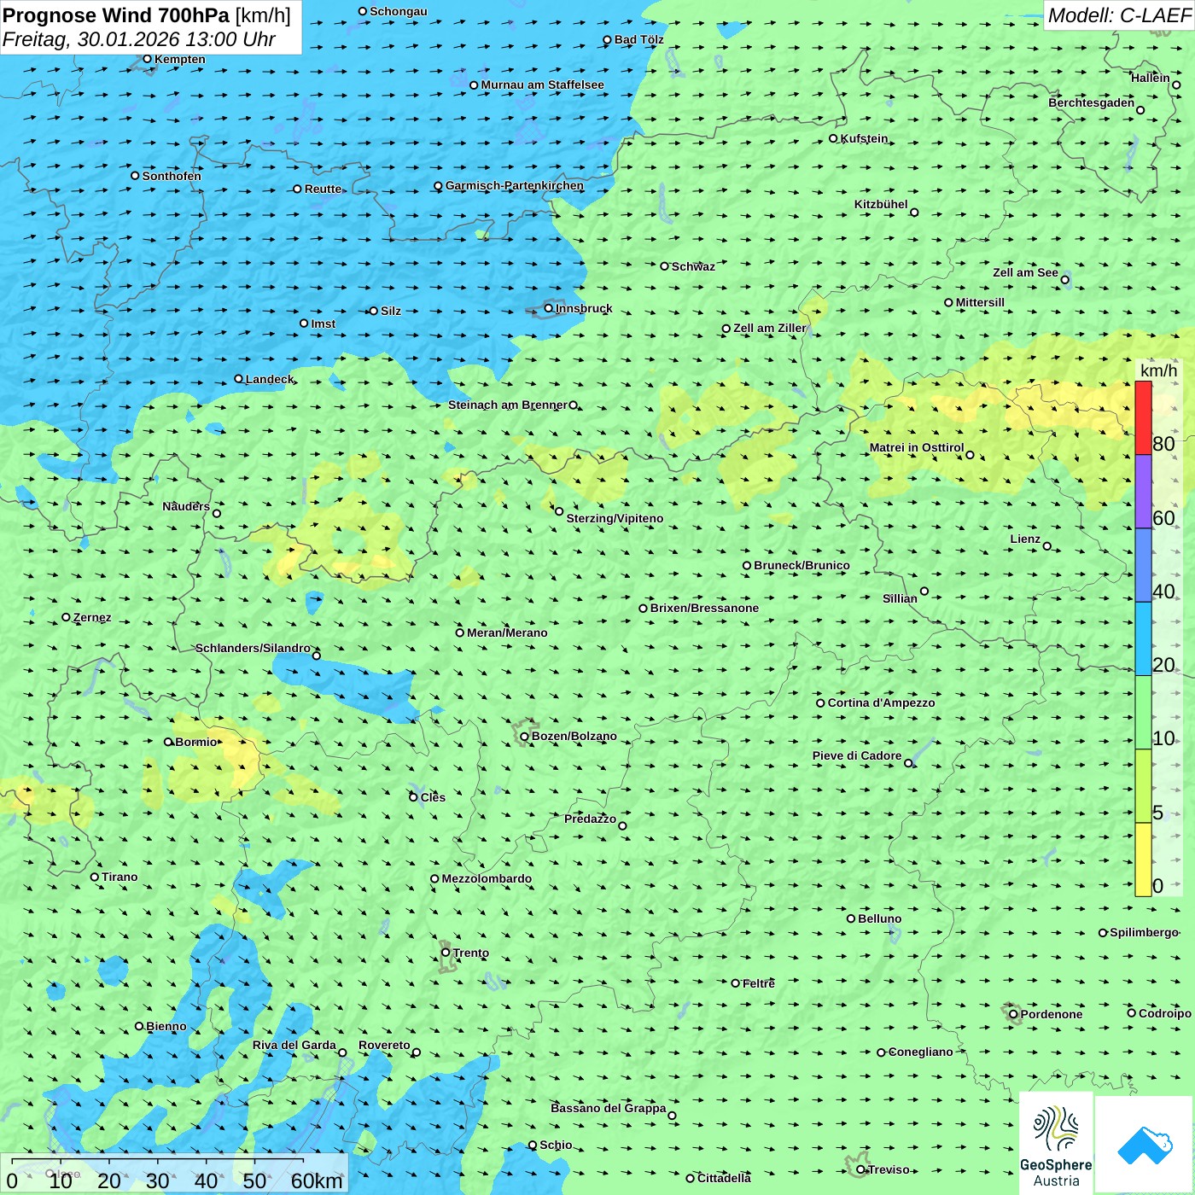Click the Garmisch-Partenkirchen label
1195x1195 pixels.
pos(515,185)
